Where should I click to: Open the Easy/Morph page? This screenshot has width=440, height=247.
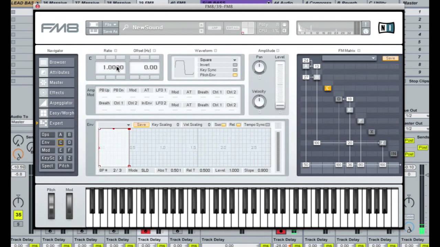(x=57, y=113)
